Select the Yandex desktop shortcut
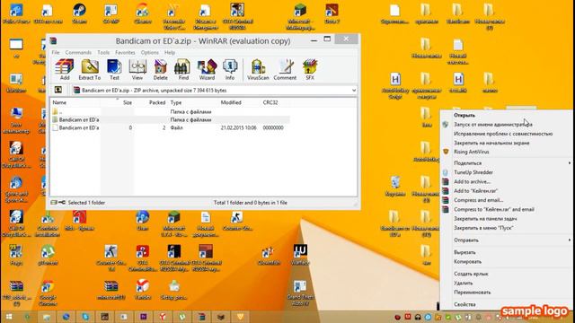This screenshot has width=575, height=323. click(x=143, y=290)
